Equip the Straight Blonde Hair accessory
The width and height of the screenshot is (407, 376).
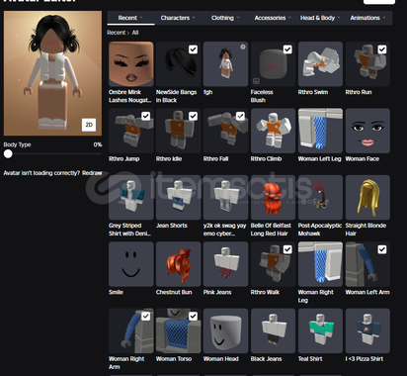click(x=367, y=197)
